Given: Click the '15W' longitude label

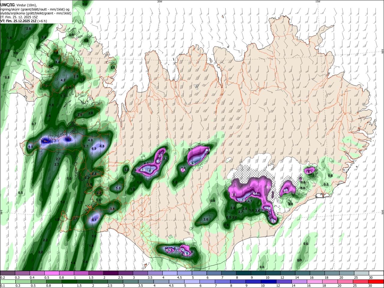Looking at the screenshot, I should click(318, 1).
